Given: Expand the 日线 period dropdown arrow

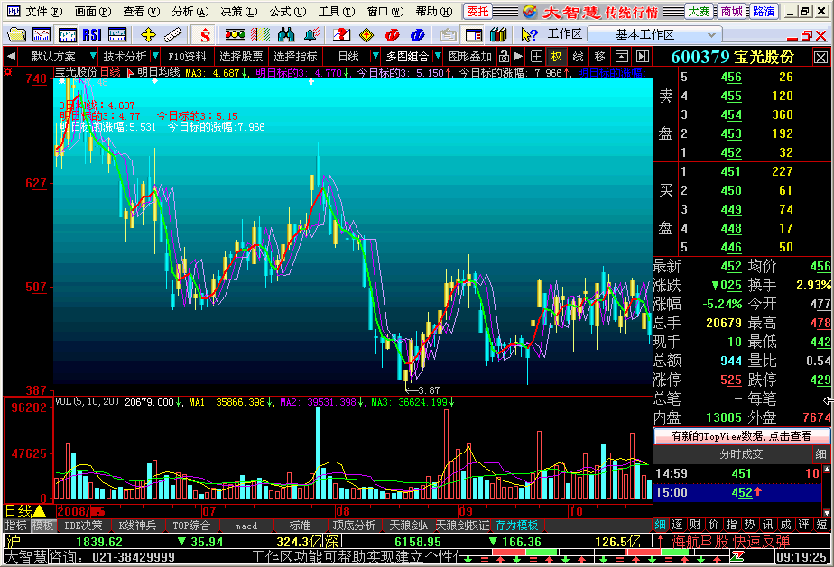Looking at the screenshot, I should click(375, 56).
